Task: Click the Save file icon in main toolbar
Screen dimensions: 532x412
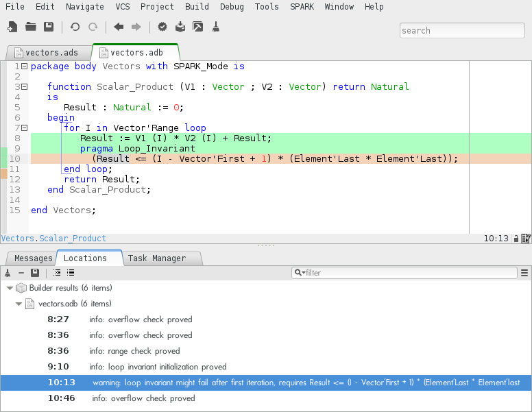Action: click(49, 27)
